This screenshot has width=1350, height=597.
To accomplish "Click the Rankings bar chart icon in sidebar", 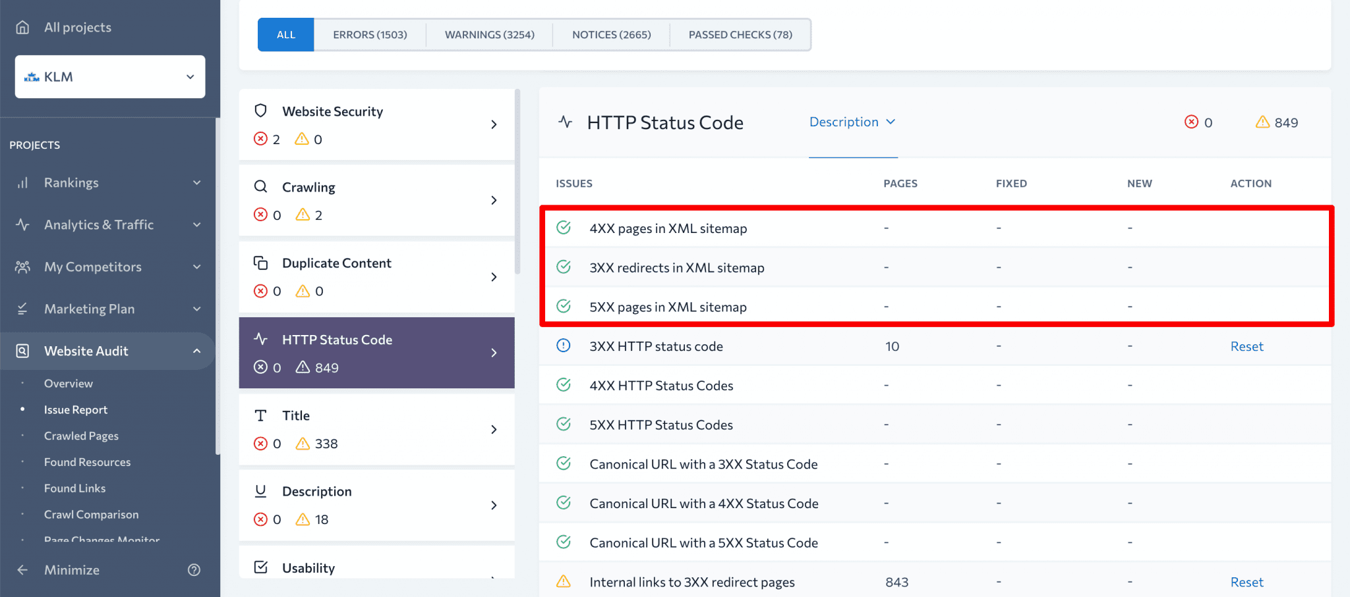I will 22,182.
